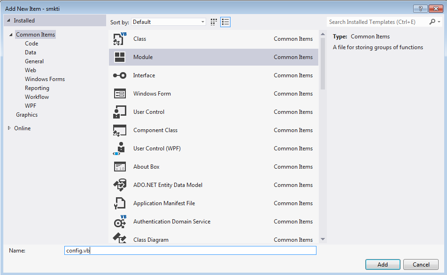Viewport: 447px width, 275px height.
Task: Click the Application Manifest File text
Action: (x=164, y=203)
